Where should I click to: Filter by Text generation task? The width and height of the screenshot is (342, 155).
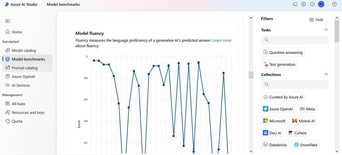279,64
